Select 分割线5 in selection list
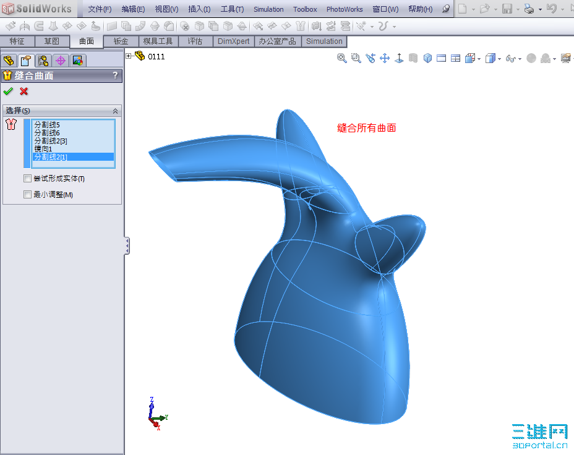The height and width of the screenshot is (455, 574). (x=47, y=125)
